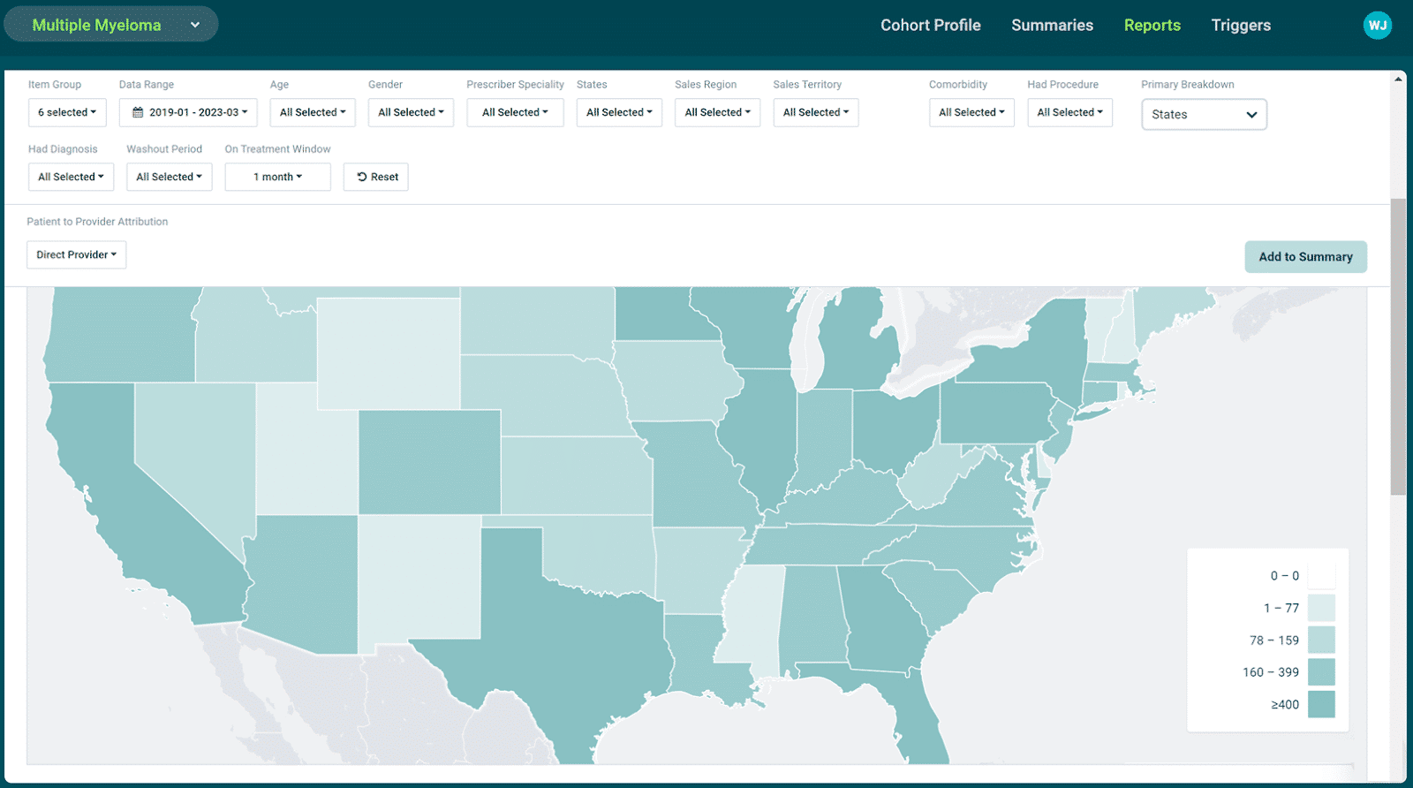
Task: Open Prescriber Speciality filter dropdown
Action: pyautogui.click(x=515, y=112)
